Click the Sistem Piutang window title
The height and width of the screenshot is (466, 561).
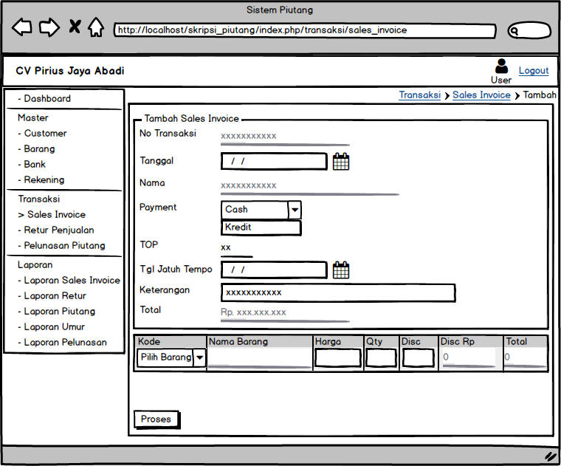[x=280, y=10]
